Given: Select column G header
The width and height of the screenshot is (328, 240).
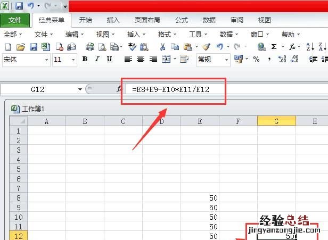Looking at the screenshot, I should click(x=276, y=121).
